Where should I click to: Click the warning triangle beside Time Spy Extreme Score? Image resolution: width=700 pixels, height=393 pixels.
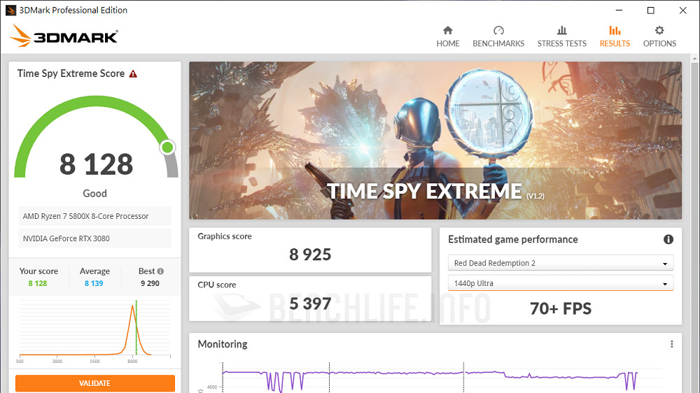click(133, 74)
